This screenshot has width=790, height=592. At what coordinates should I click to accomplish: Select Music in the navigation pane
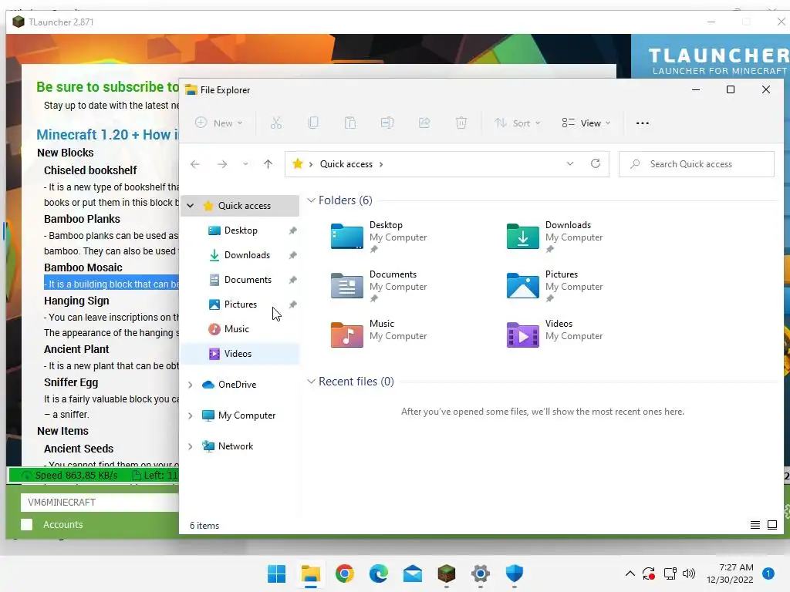click(236, 329)
